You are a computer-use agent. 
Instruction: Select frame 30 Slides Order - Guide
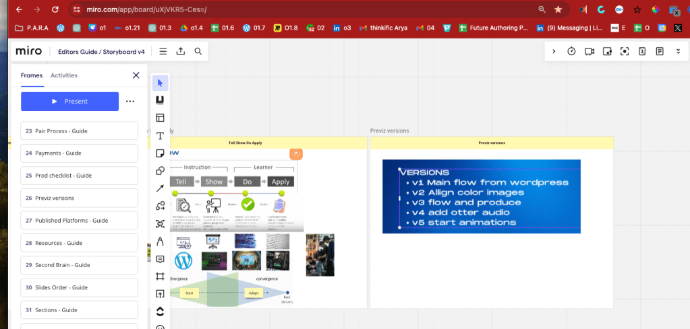pos(79,287)
